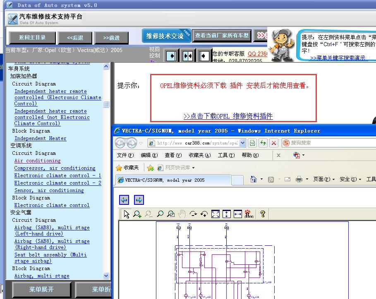
Task: Click the OPEL plugin download link
Action: pyautogui.click(x=228, y=116)
